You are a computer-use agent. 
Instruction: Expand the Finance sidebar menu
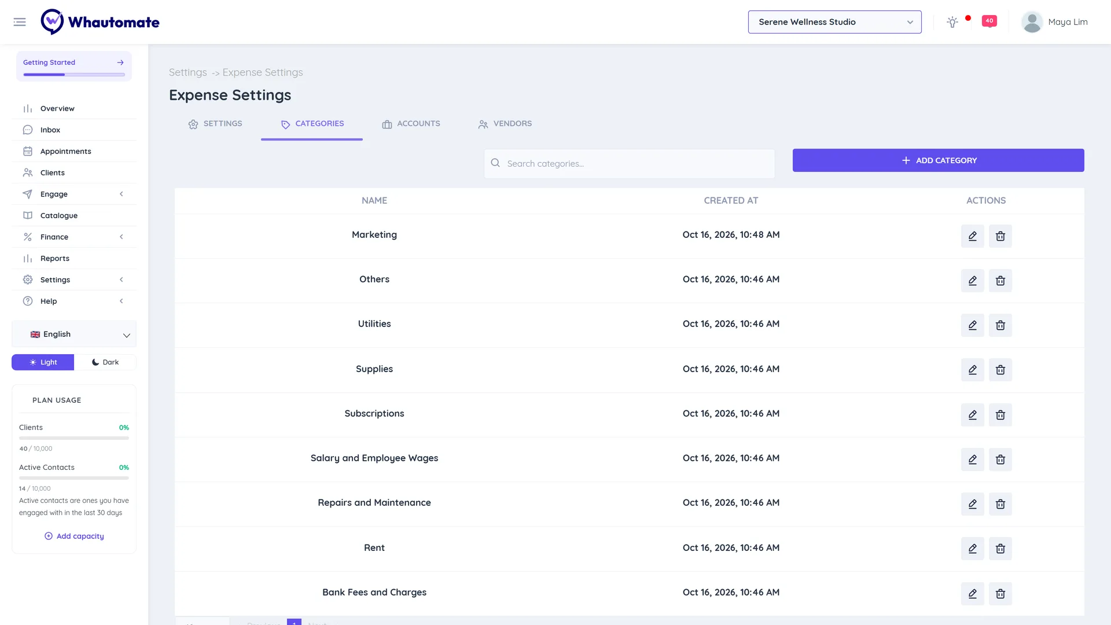[x=74, y=237]
